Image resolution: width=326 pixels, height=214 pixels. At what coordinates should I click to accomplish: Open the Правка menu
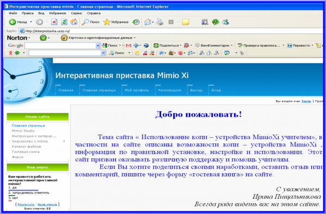[x=28, y=13]
